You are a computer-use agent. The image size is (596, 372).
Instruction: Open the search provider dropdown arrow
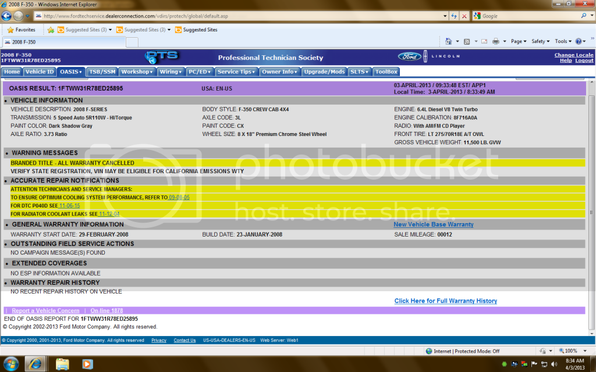[x=592, y=16]
